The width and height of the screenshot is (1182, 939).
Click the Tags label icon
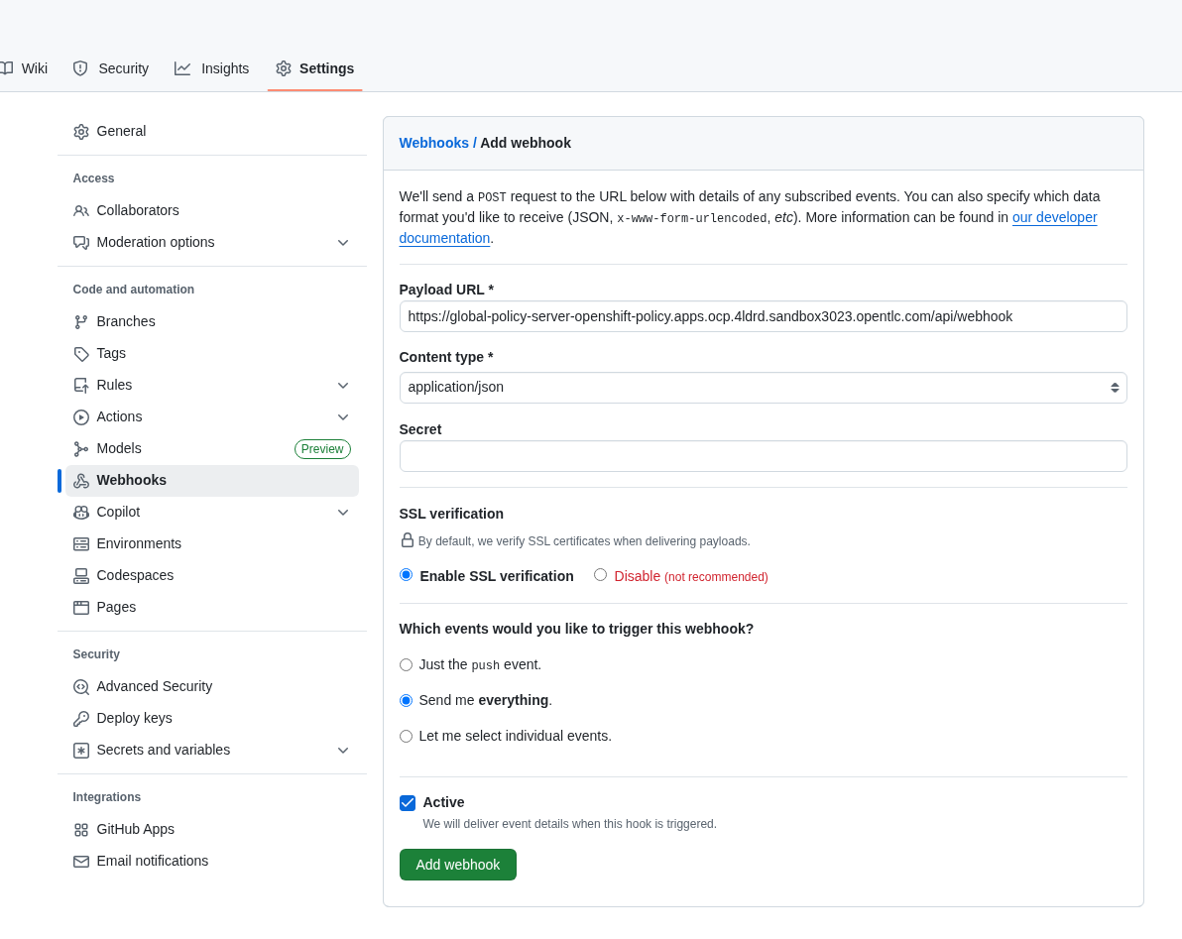click(80, 353)
